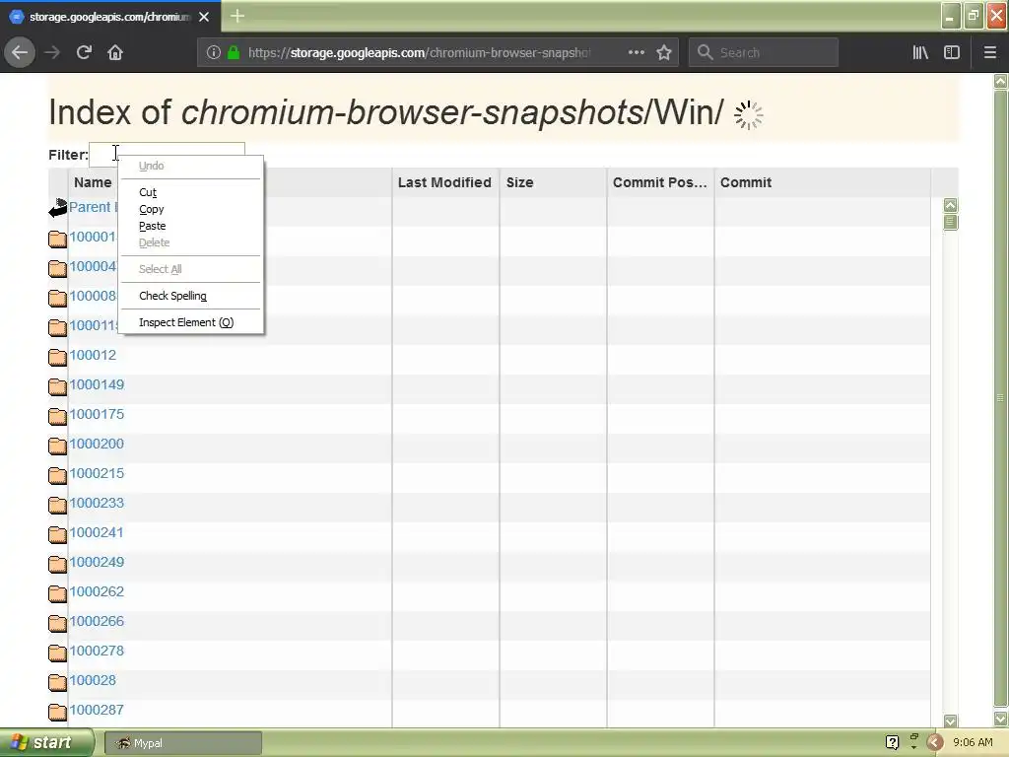
Task: Open the 1000200 folder link
Action: (x=97, y=445)
